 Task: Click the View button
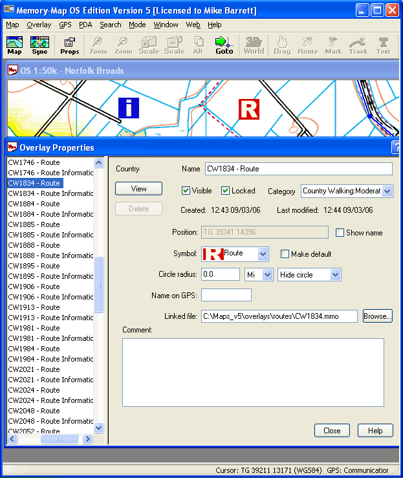point(138,189)
